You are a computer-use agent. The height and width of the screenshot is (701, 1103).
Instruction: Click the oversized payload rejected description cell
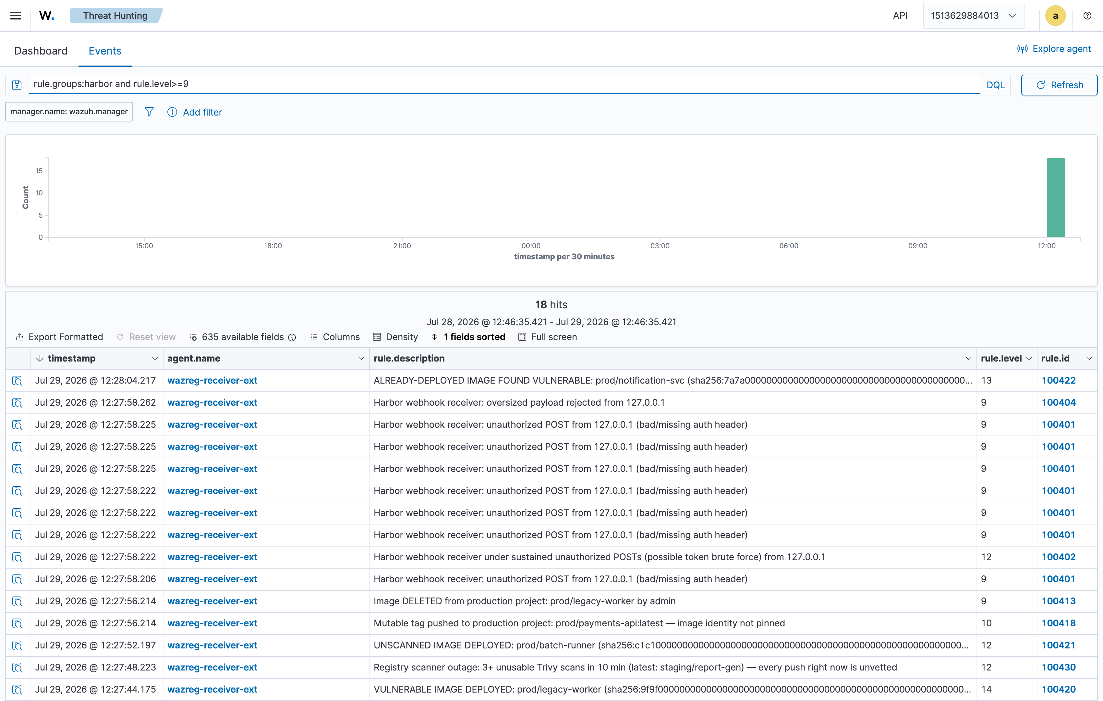click(673, 402)
